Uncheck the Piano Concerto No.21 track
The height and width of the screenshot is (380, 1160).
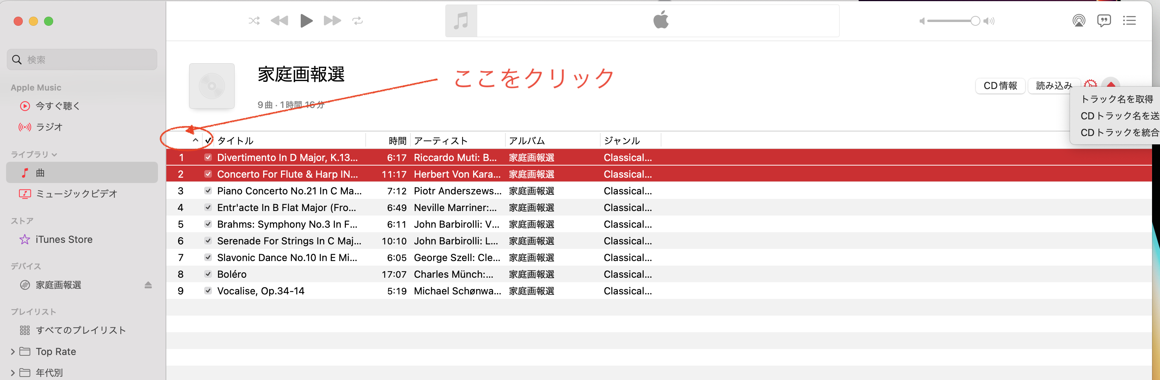coord(208,191)
